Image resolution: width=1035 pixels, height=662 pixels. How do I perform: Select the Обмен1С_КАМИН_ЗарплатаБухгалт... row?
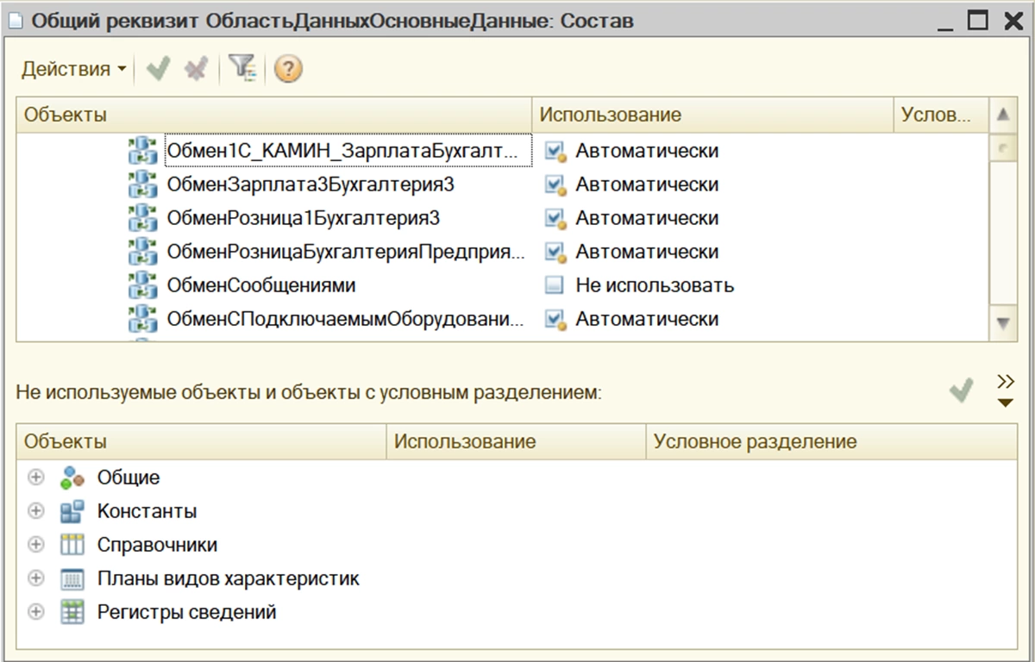pyautogui.click(x=343, y=151)
